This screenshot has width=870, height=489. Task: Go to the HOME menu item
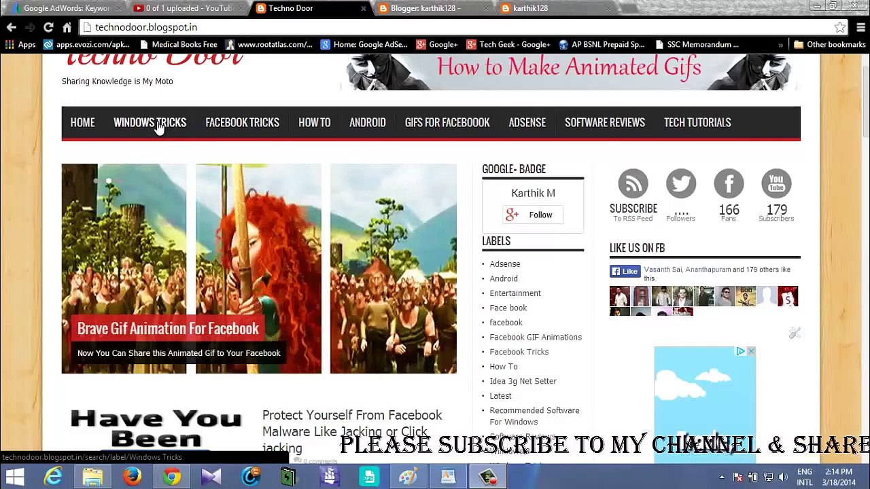82,123
